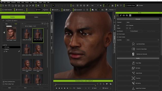Switch to the Item tab
The width and height of the screenshot is (162, 91).
(7, 24)
